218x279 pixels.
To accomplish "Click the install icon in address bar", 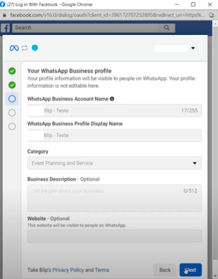I will pos(212,15).
